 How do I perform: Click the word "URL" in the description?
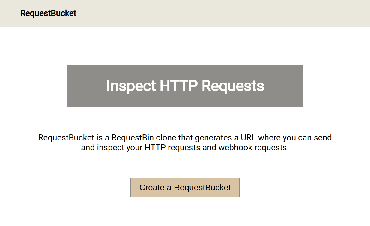coord(248,138)
